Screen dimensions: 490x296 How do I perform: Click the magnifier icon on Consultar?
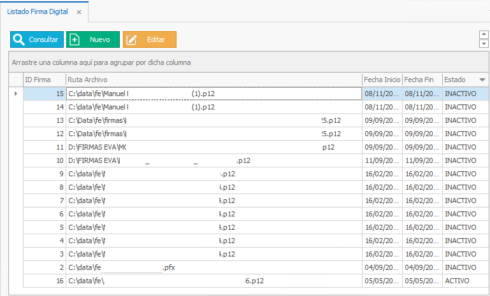pos(19,39)
